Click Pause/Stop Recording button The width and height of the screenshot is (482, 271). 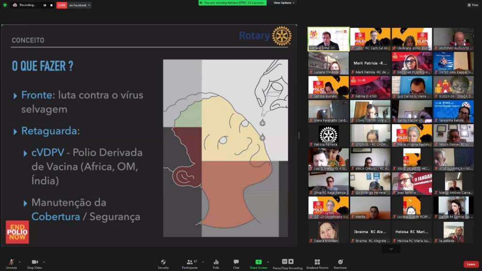[x=287, y=263]
